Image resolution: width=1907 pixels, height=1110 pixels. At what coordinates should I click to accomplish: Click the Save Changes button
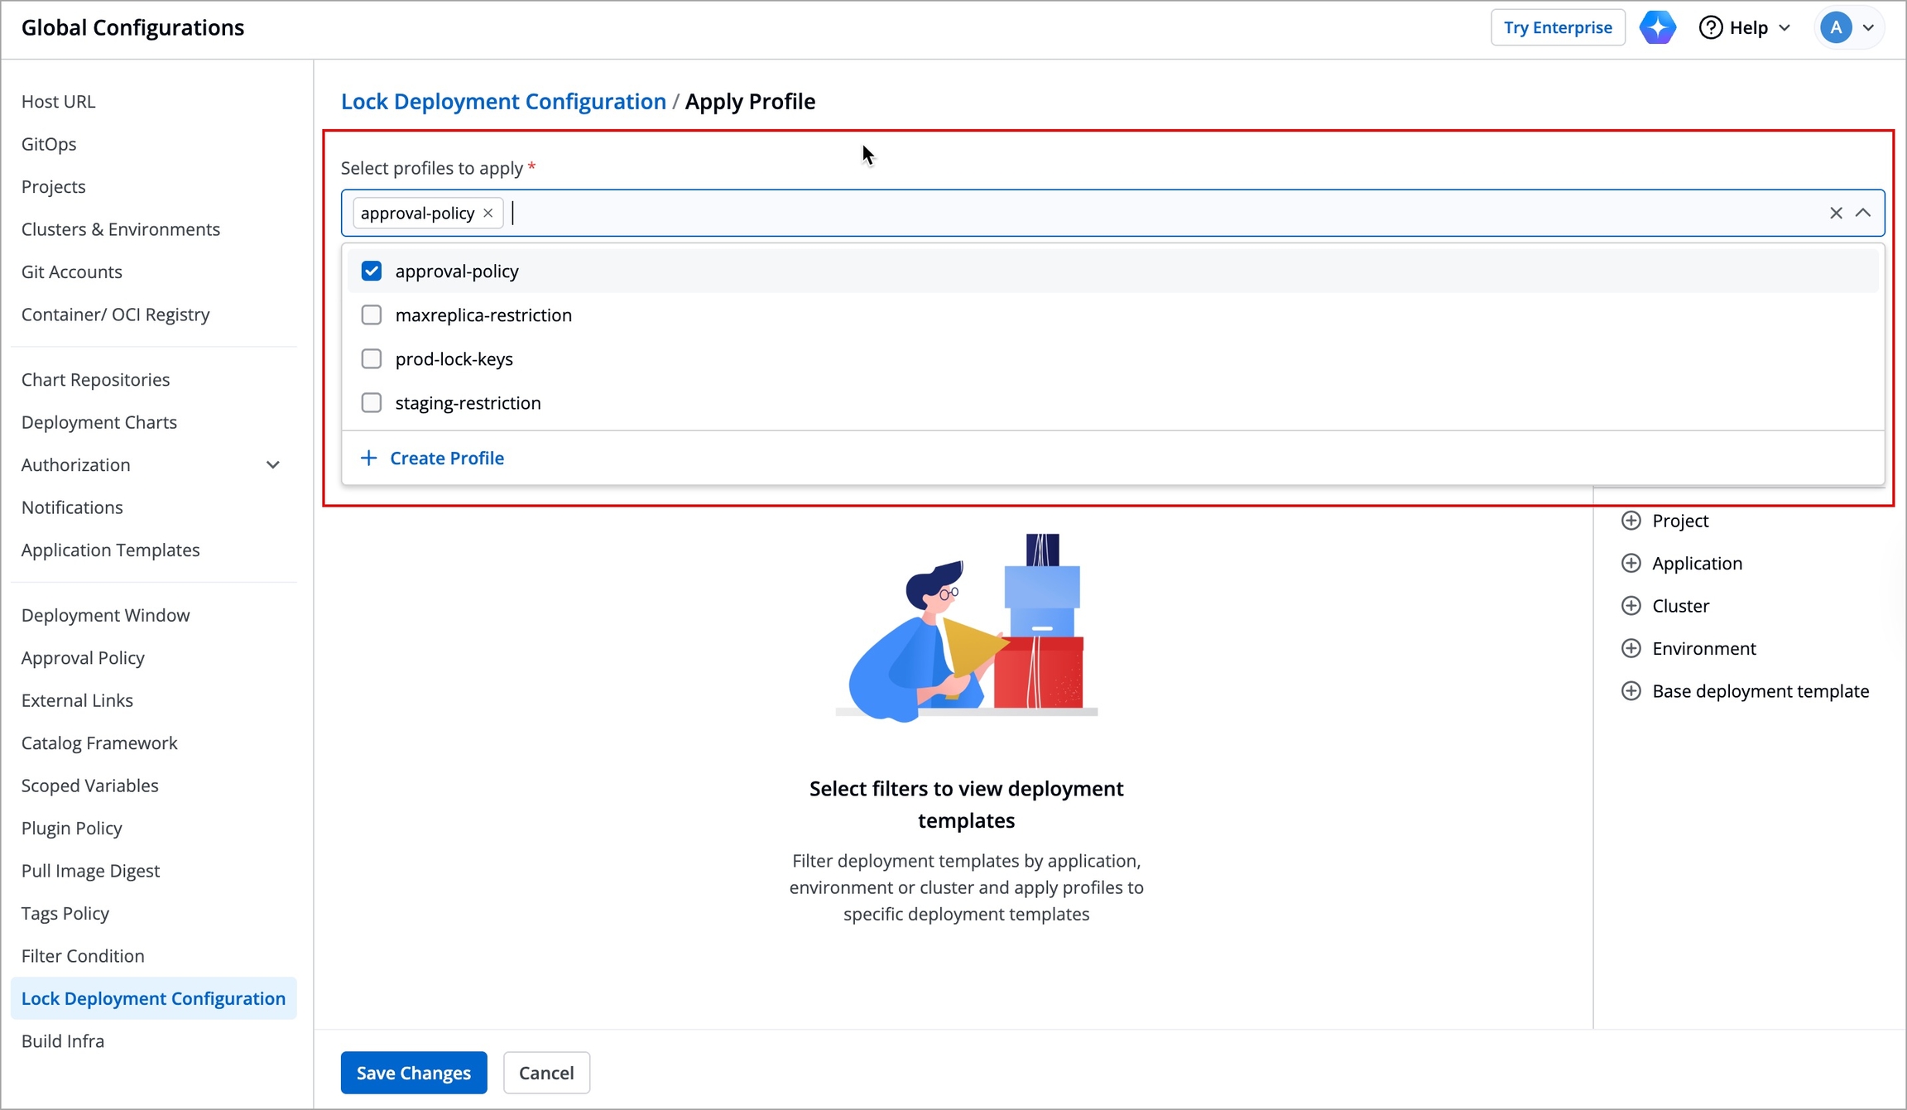pos(413,1073)
